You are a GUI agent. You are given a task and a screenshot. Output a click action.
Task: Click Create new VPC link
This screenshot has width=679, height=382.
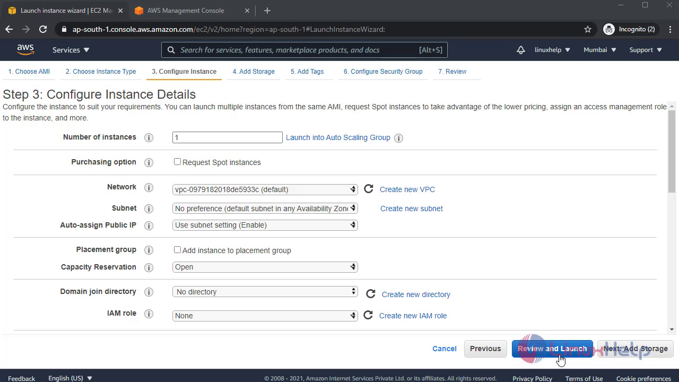pos(407,189)
